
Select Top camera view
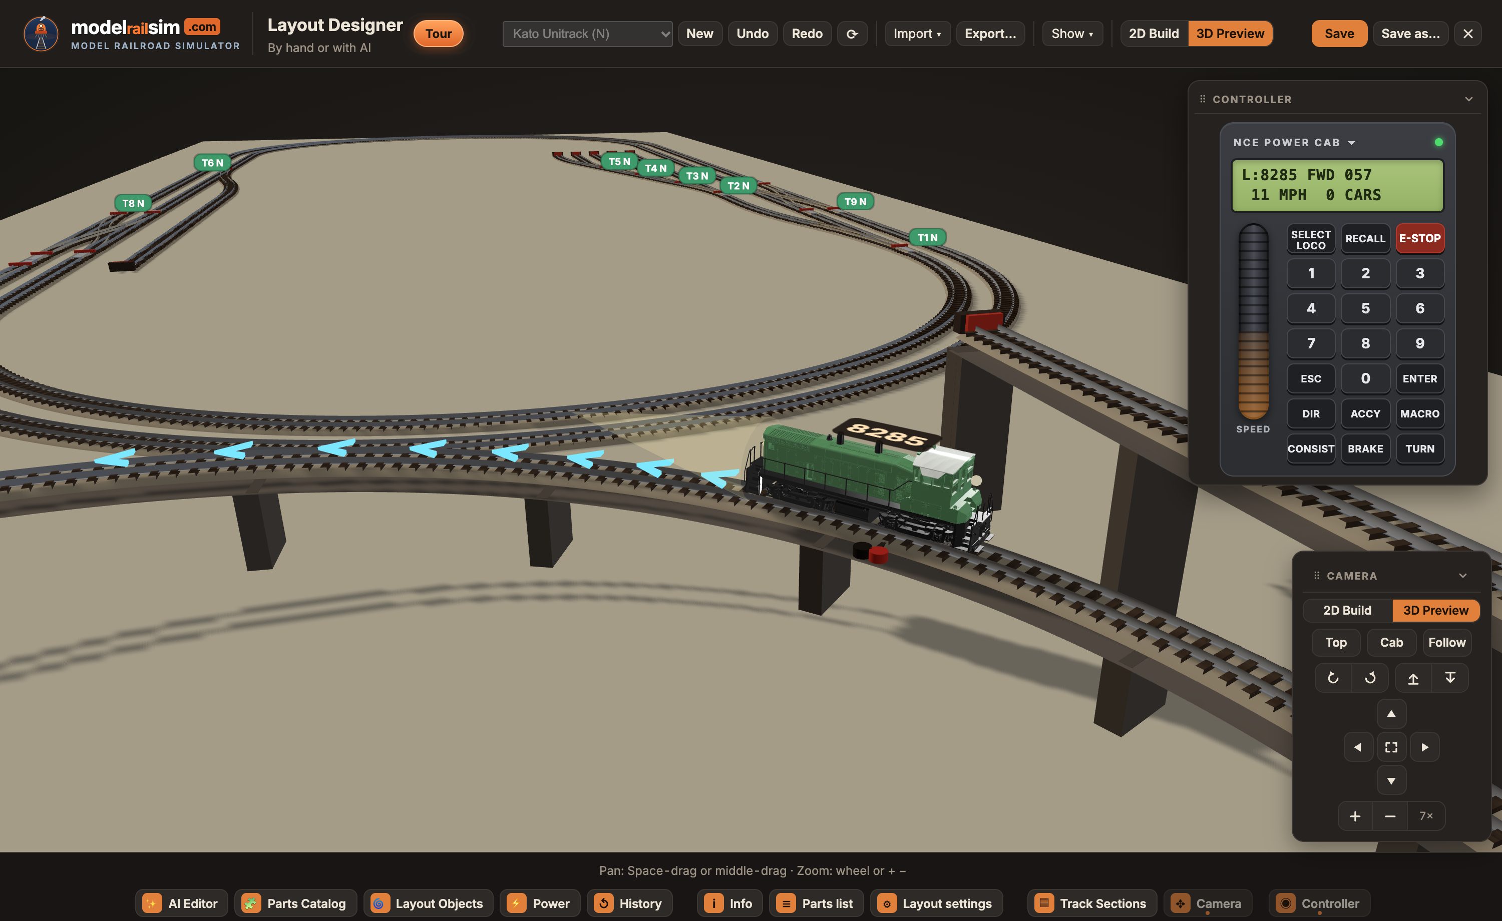pos(1336,642)
